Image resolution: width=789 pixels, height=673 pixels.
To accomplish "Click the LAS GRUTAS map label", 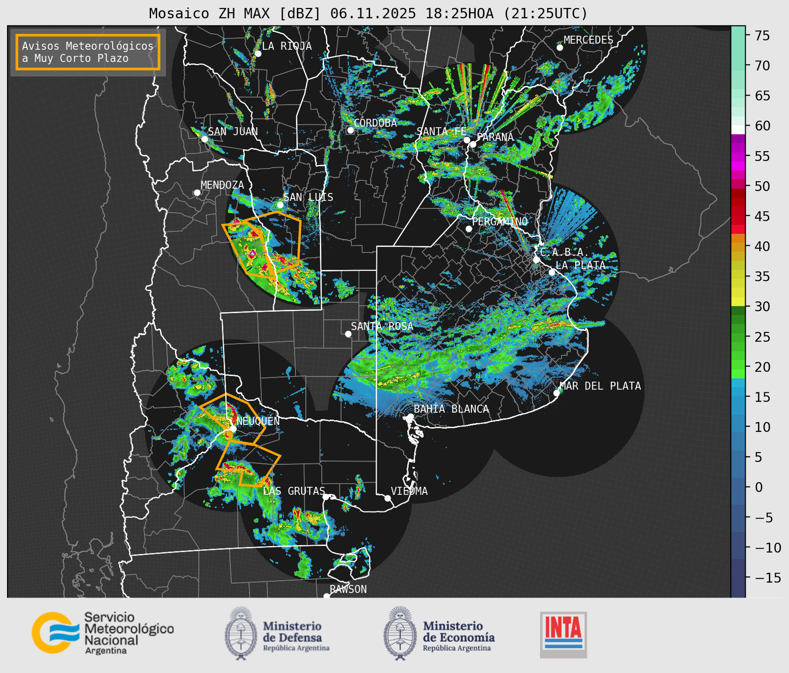I will tap(294, 491).
